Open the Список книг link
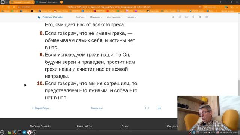Screen dimensions: 240x135 click(97, 108)
